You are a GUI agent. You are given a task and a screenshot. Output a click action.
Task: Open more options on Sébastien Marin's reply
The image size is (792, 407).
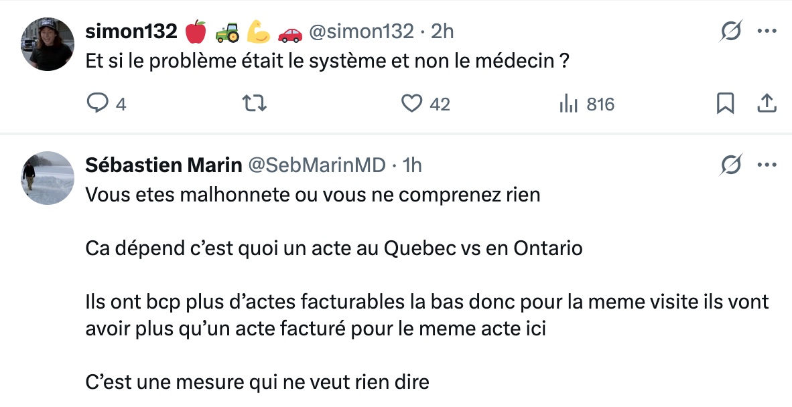pos(767,165)
